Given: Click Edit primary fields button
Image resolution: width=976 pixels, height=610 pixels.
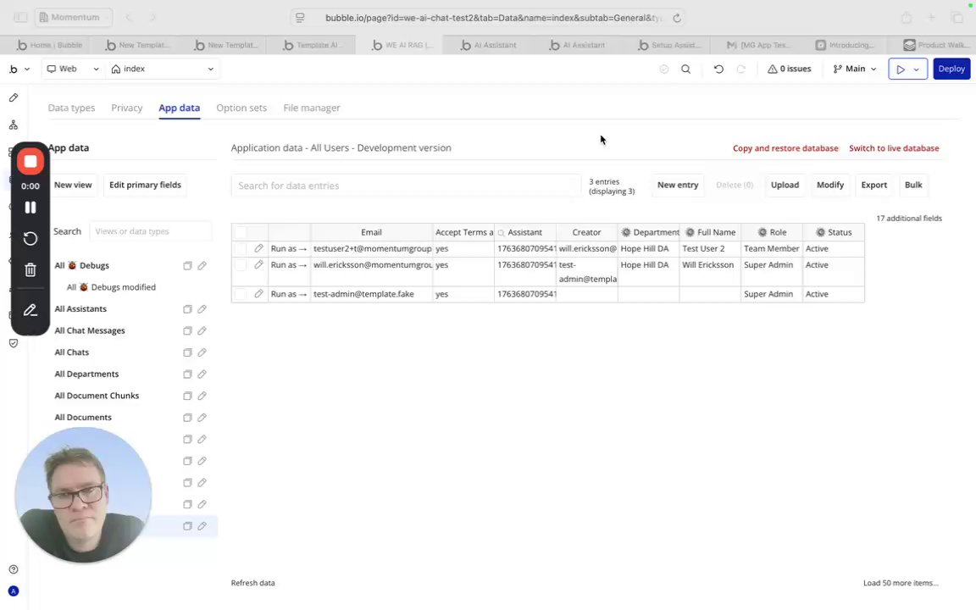Looking at the screenshot, I should point(145,185).
